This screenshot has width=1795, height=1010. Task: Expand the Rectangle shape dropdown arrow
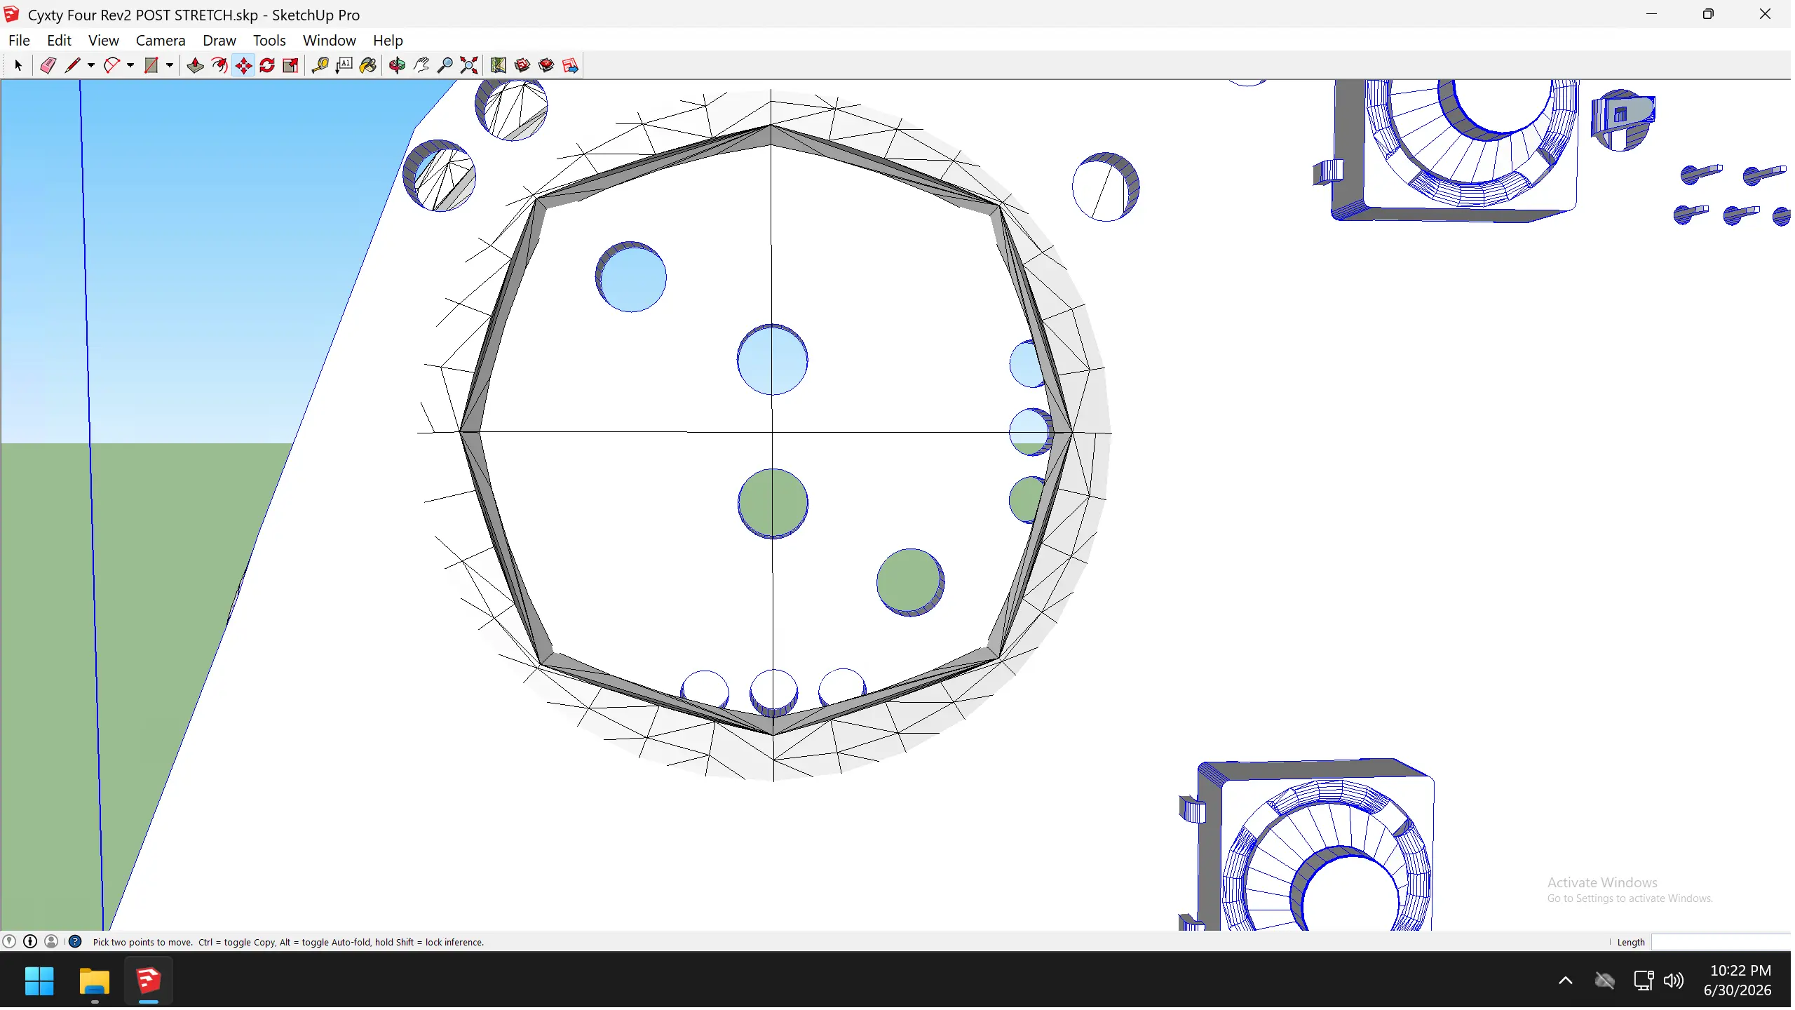(x=170, y=66)
